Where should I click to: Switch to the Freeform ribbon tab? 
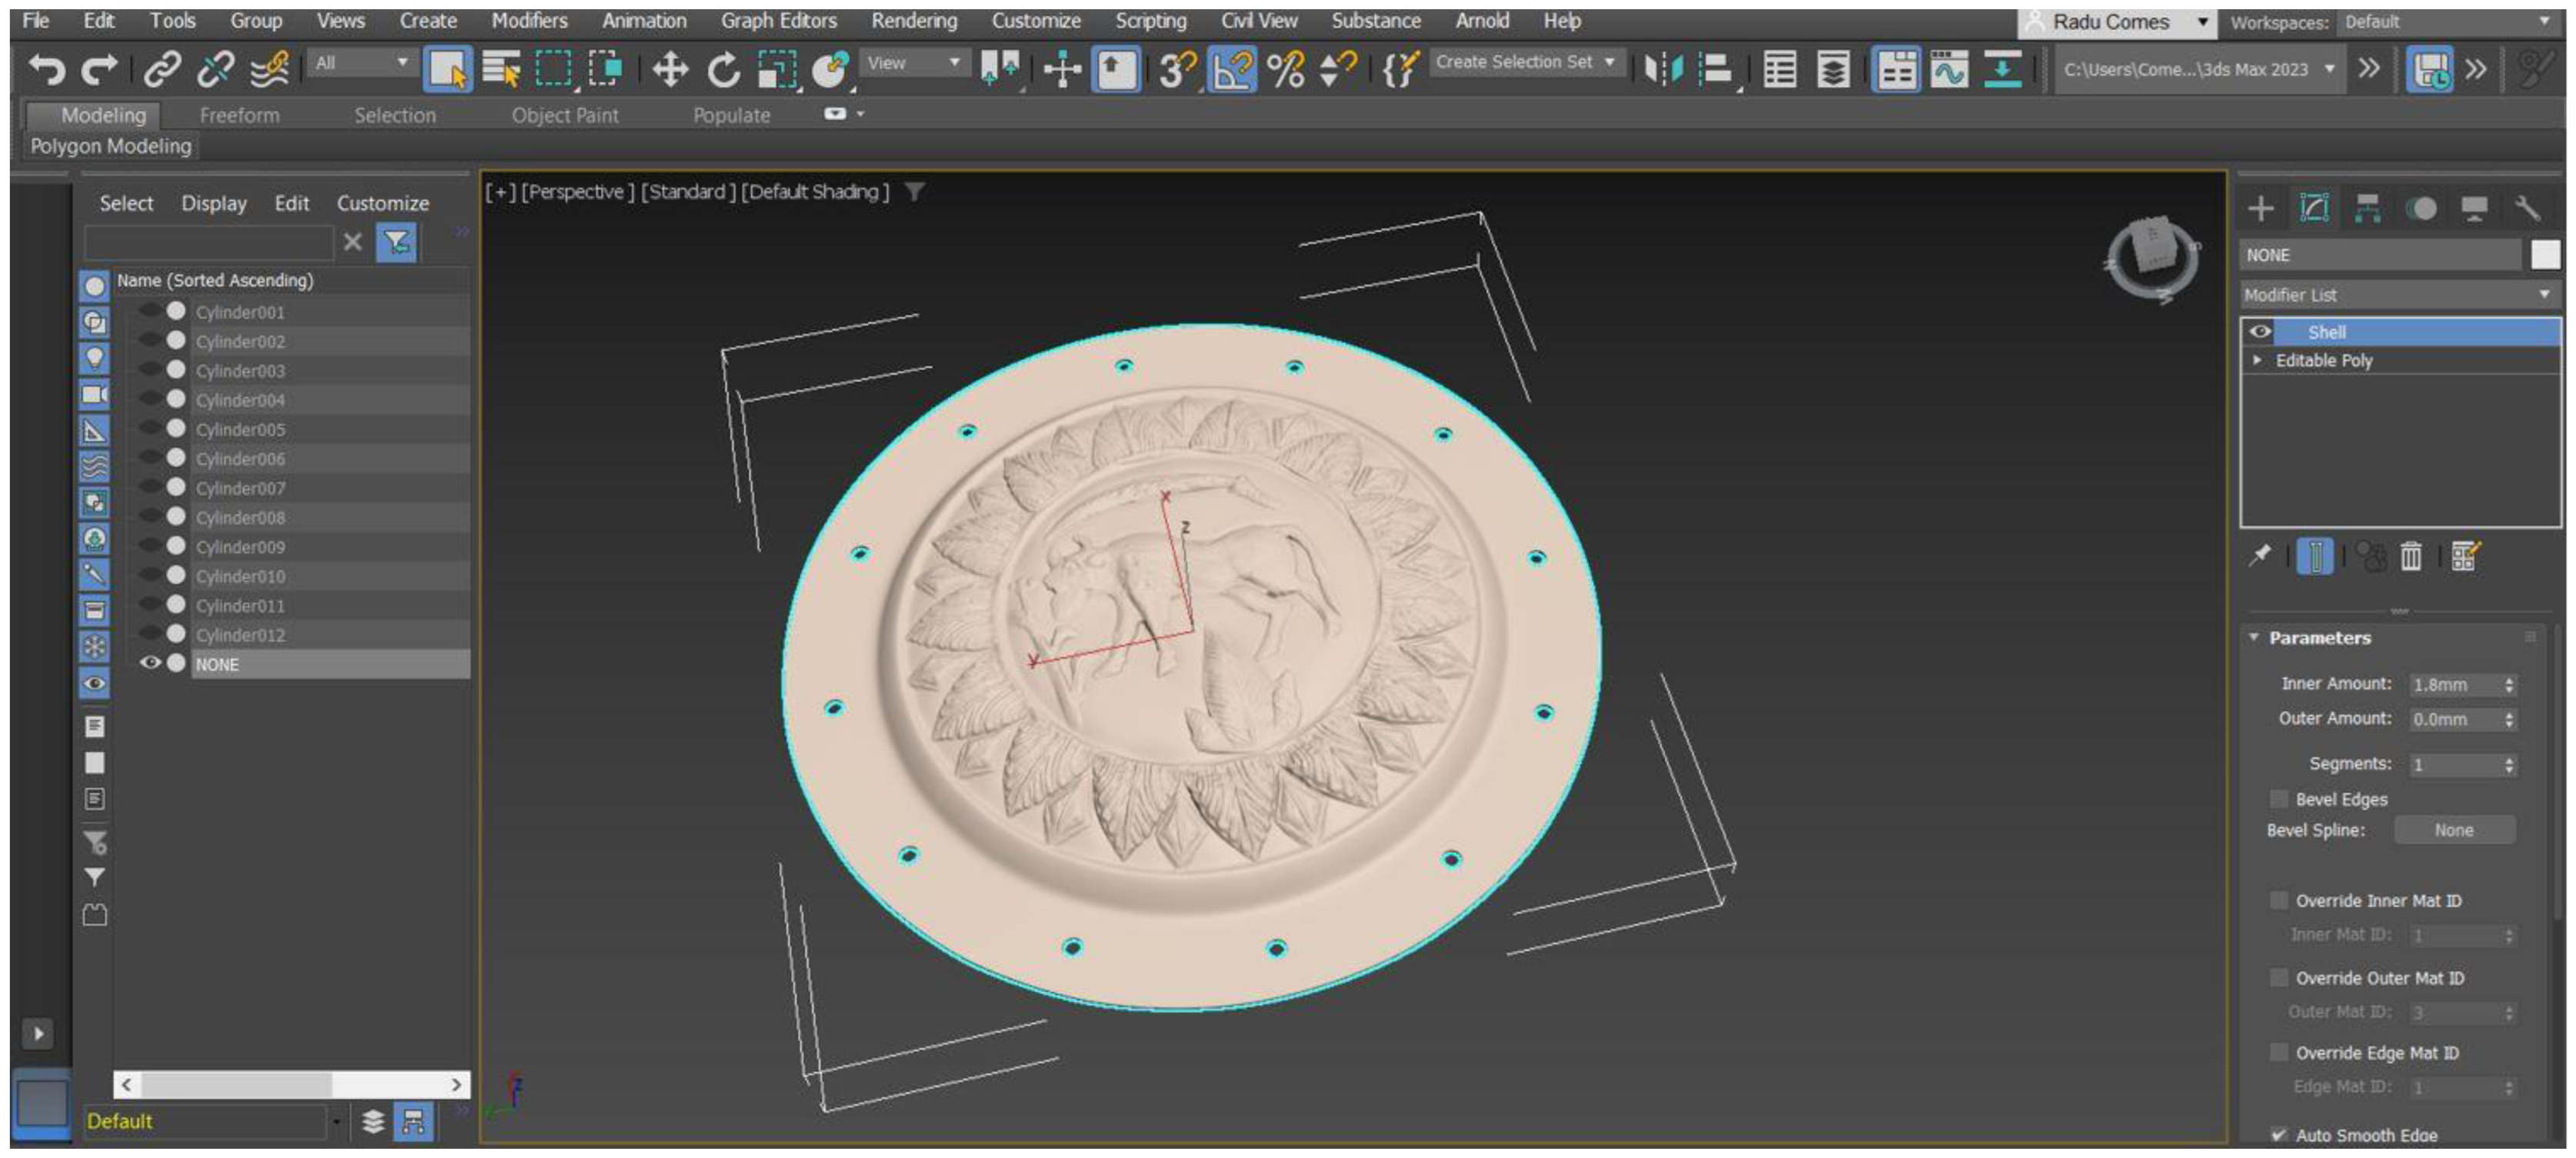[x=239, y=115]
